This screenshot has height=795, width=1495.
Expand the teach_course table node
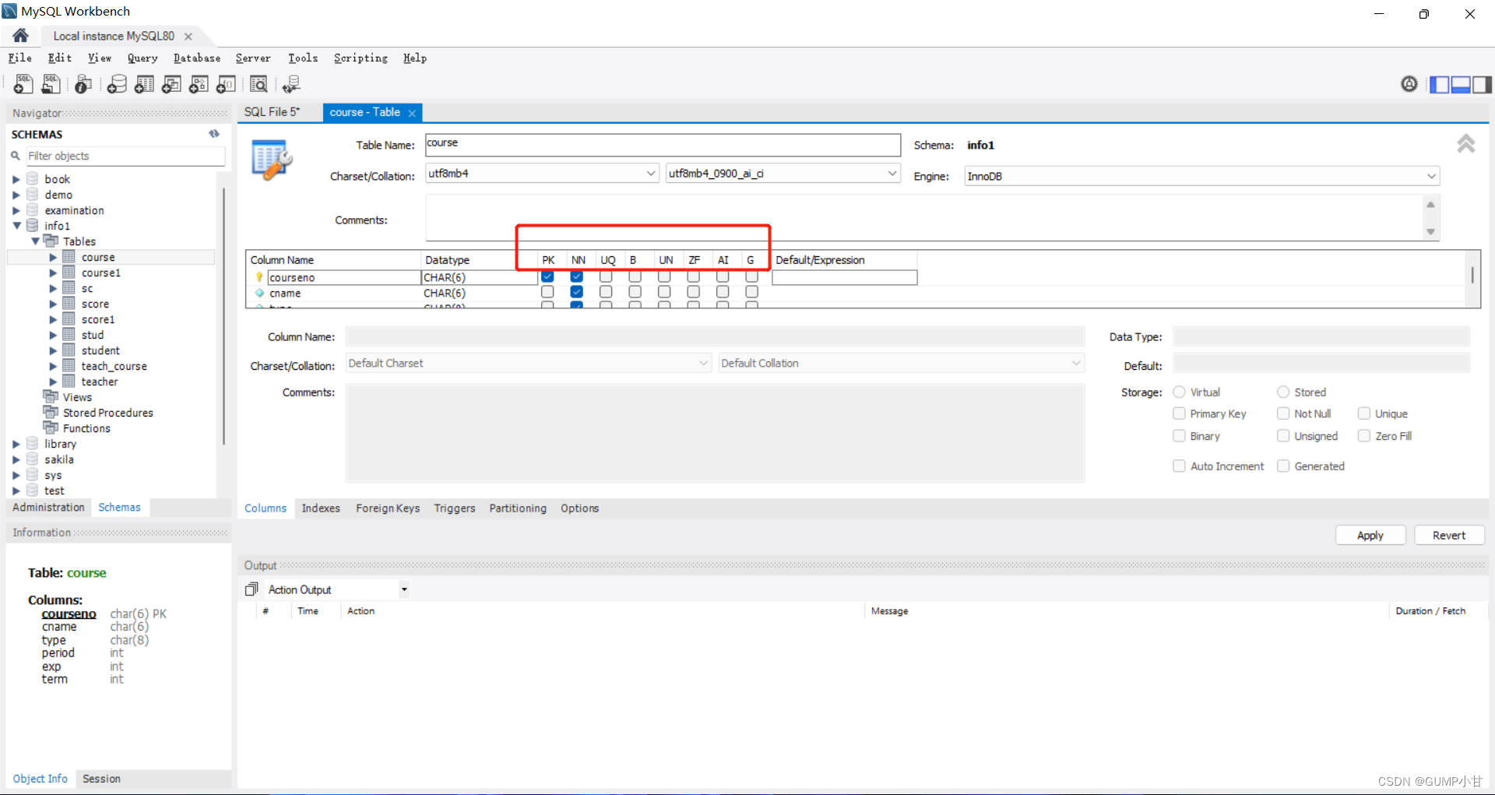point(53,366)
